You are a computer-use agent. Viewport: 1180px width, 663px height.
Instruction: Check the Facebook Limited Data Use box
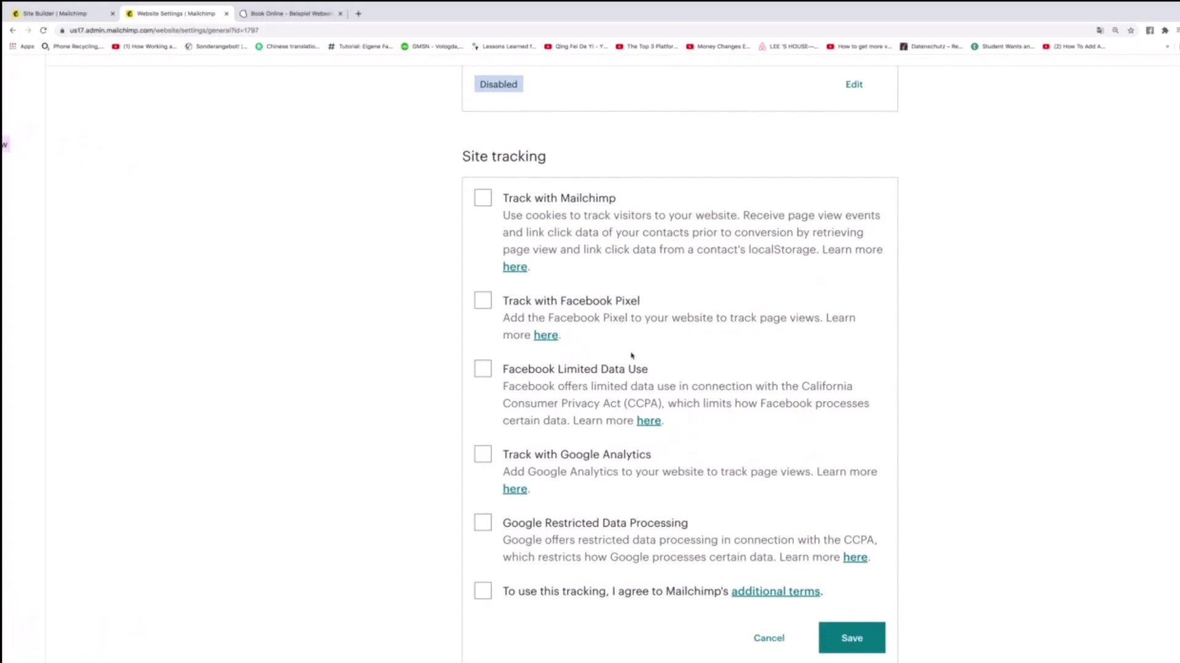[483, 368]
